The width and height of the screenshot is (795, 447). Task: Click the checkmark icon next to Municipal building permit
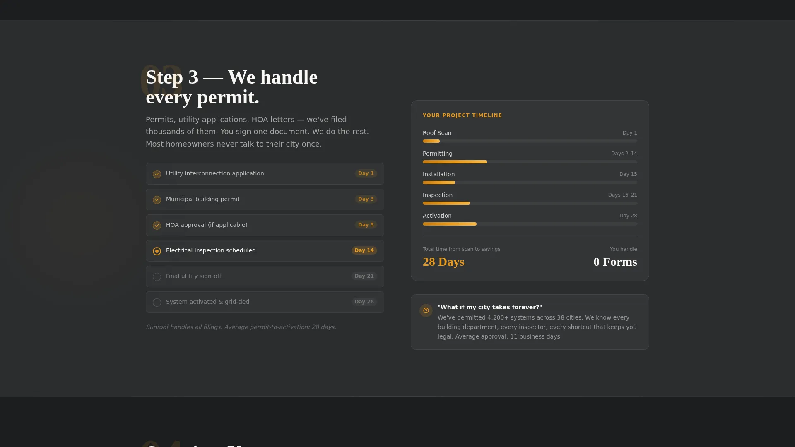157,200
